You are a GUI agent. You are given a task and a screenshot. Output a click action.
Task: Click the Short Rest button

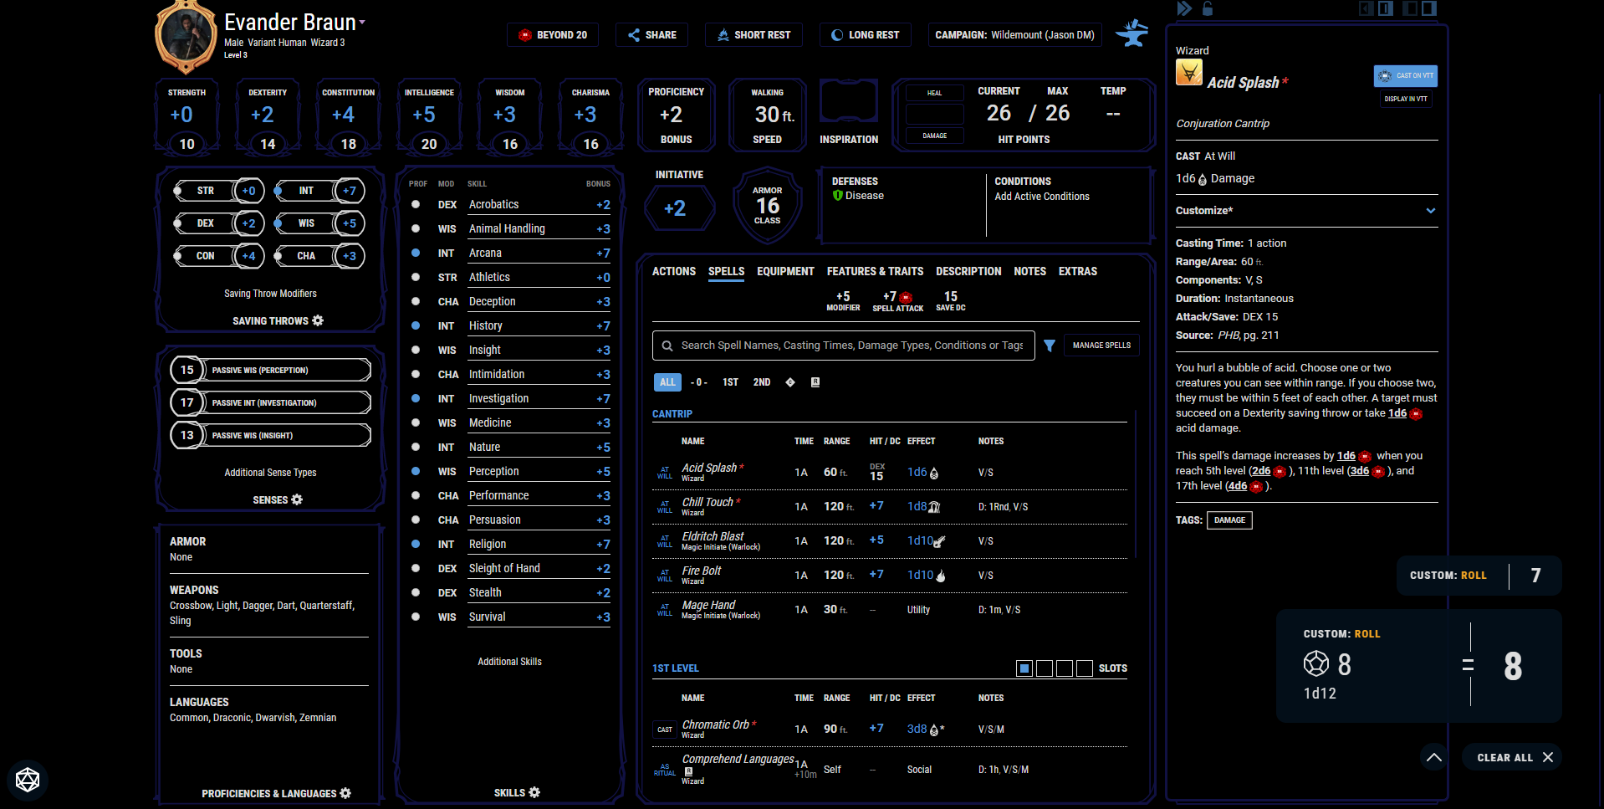pyautogui.click(x=753, y=35)
